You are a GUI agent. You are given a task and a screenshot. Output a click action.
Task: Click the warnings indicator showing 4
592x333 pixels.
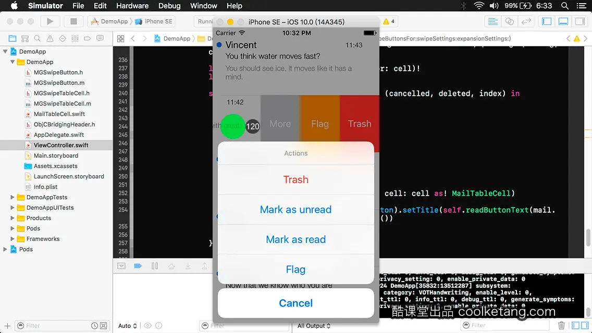coord(389,21)
